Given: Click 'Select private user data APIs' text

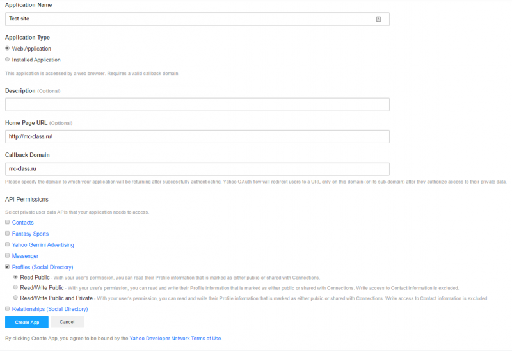Looking at the screenshot, I should click(x=77, y=212).
